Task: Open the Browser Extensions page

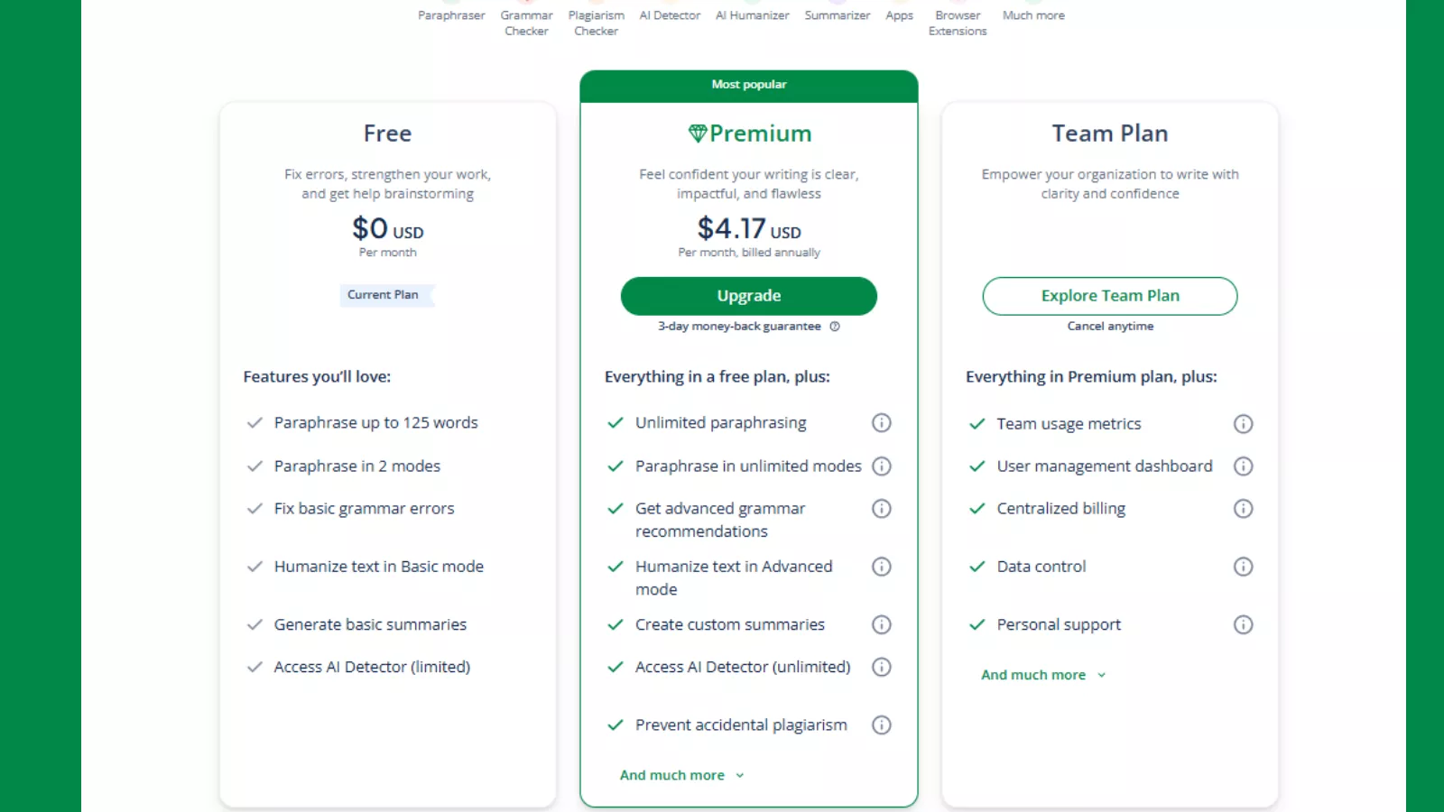Action: click(x=957, y=23)
